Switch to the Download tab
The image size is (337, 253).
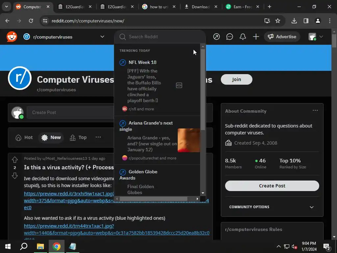(201, 7)
